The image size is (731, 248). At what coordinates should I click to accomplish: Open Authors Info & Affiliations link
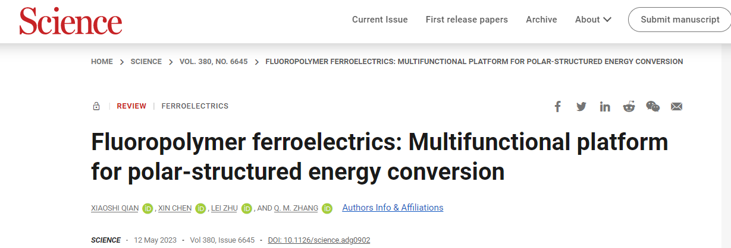(393, 208)
